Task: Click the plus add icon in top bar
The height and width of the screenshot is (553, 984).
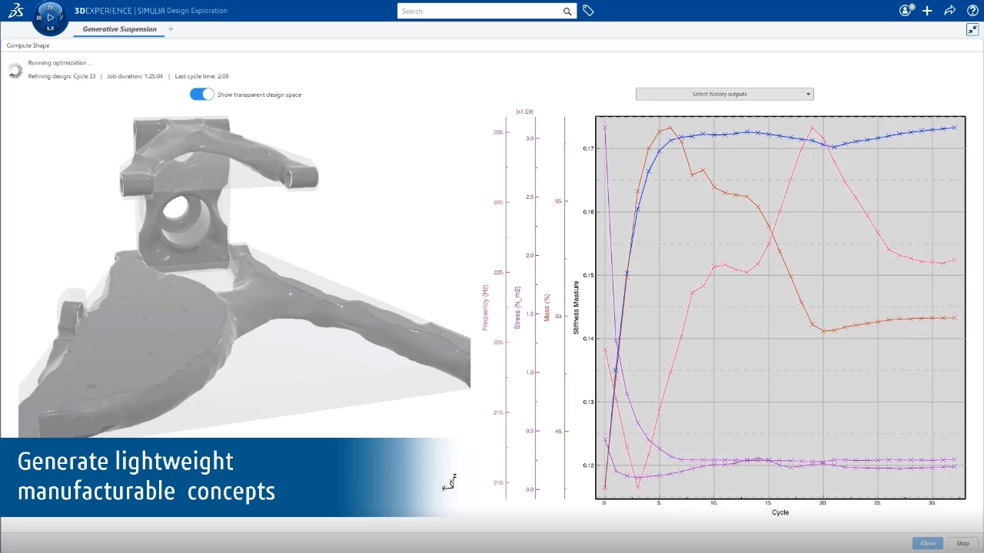Action: click(x=927, y=11)
